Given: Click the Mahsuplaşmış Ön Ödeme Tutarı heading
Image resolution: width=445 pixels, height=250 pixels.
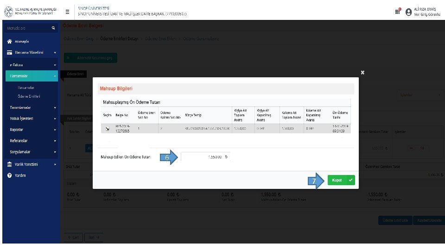Looking at the screenshot, I should pos(131,102).
